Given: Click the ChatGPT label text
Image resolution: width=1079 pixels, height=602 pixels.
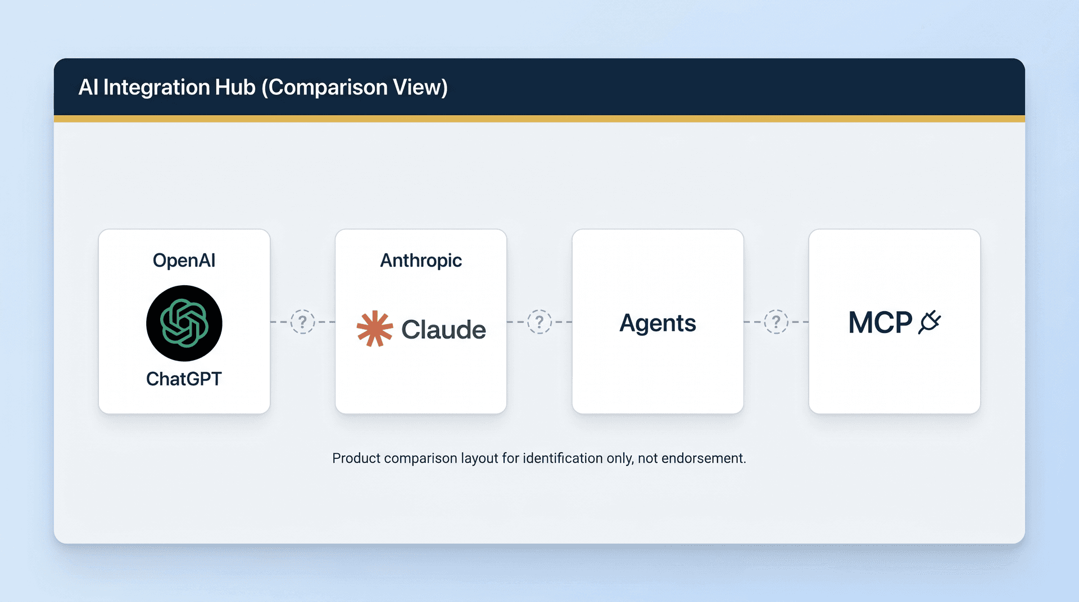Looking at the screenshot, I should click(x=184, y=379).
